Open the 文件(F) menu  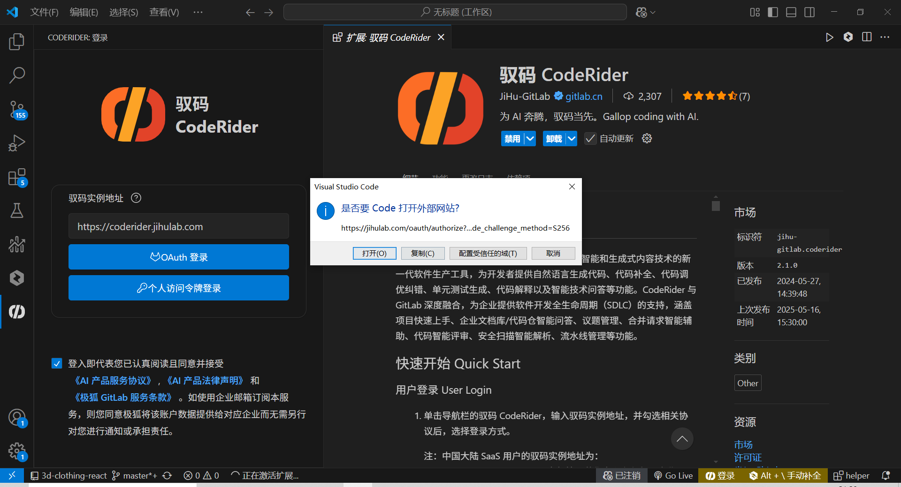tap(44, 12)
